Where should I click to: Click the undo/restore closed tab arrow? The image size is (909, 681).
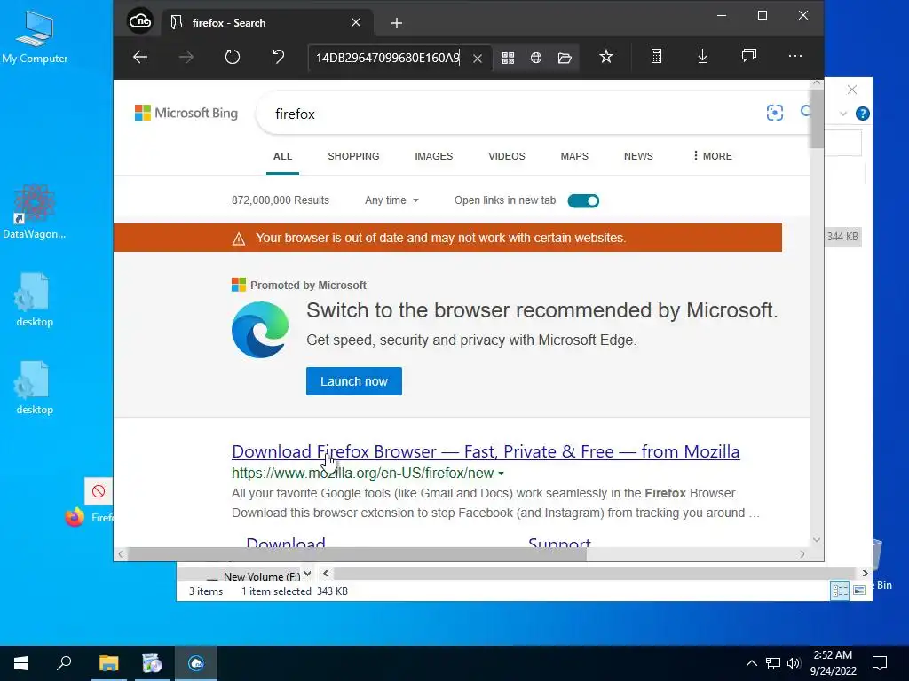tap(278, 57)
